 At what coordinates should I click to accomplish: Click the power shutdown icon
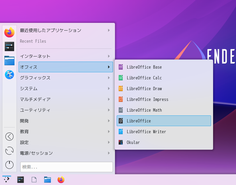click(x=9, y=165)
